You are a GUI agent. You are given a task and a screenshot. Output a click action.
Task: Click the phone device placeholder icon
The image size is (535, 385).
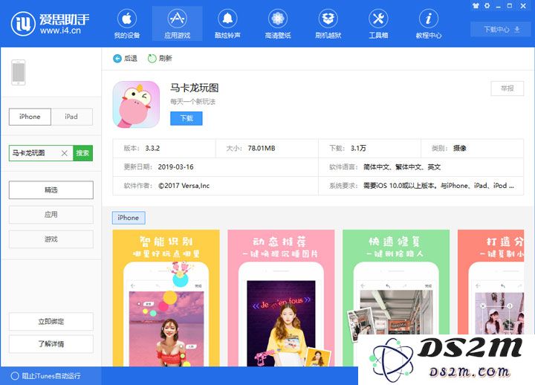pos(19,72)
